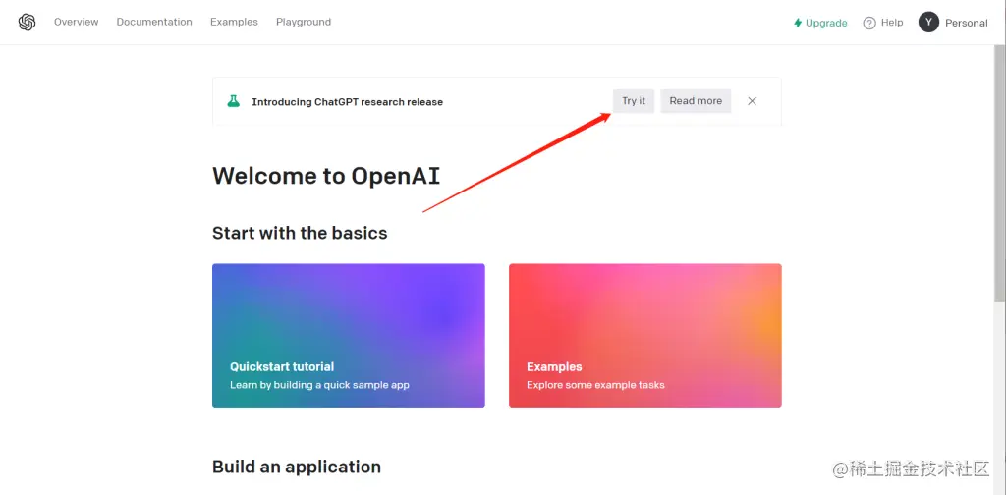Open the Playground page
This screenshot has width=1006, height=495.
(304, 22)
